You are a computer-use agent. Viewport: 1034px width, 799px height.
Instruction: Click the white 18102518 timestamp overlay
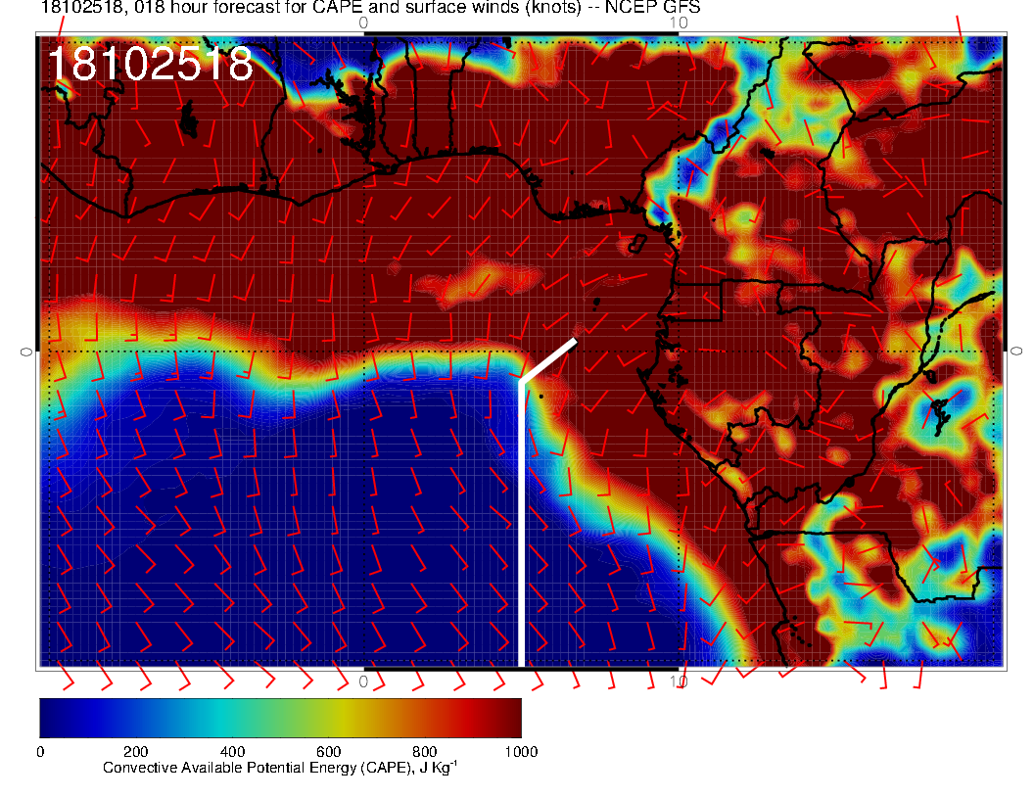[x=150, y=65]
